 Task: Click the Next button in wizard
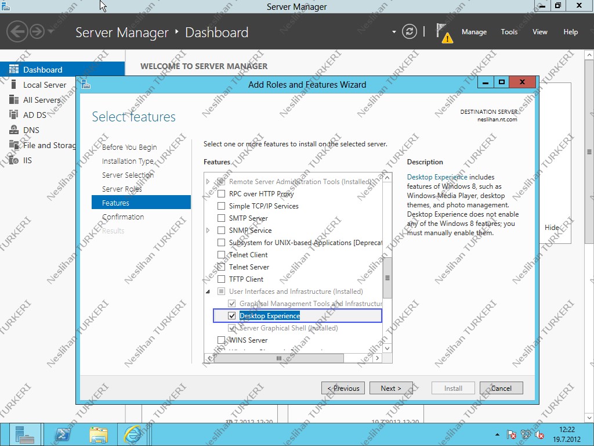[391, 388]
